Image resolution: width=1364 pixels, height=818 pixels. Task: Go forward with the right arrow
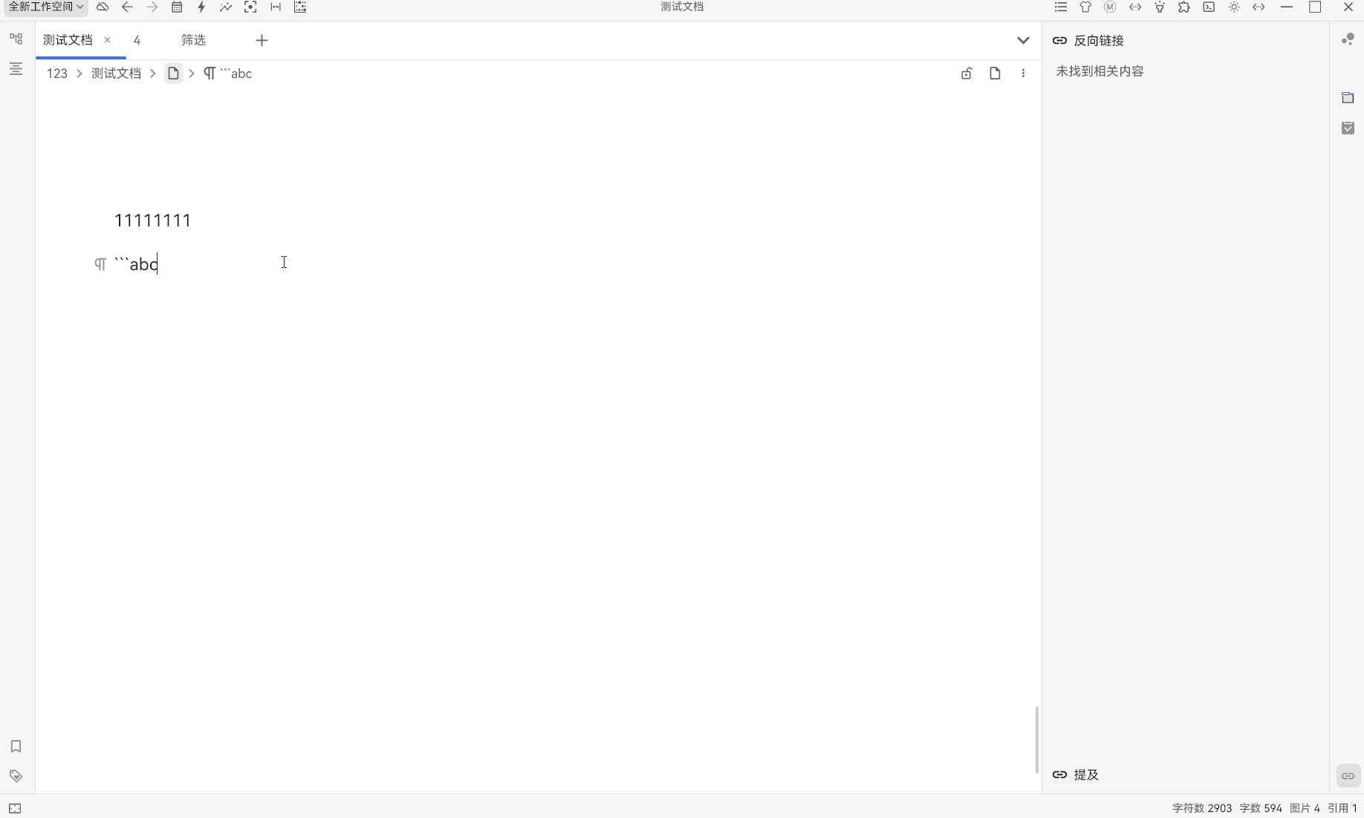pyautogui.click(x=152, y=7)
